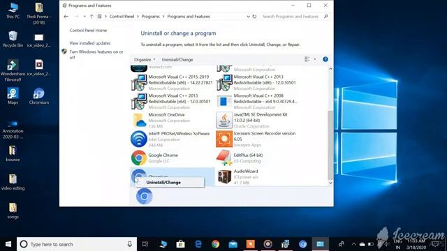Select the bounce folder on desktop

[x=13, y=153]
